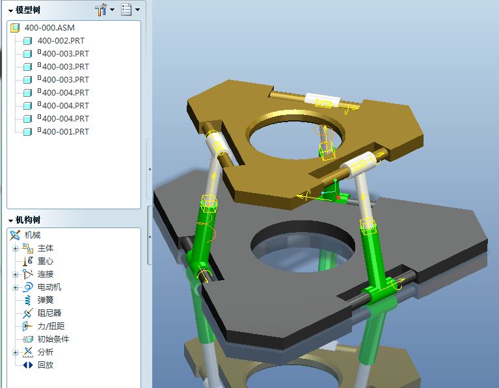Click the 400-002.PRT part icon

(x=28, y=41)
